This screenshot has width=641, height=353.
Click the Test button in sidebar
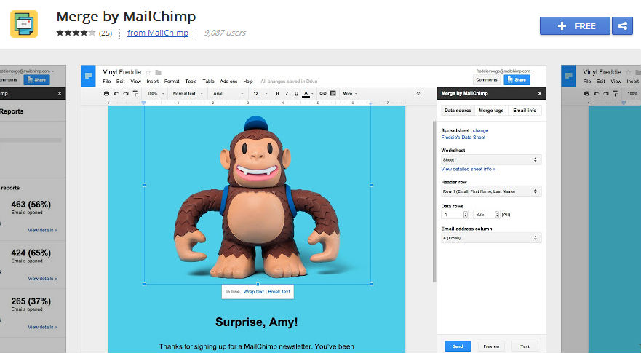[x=525, y=346]
